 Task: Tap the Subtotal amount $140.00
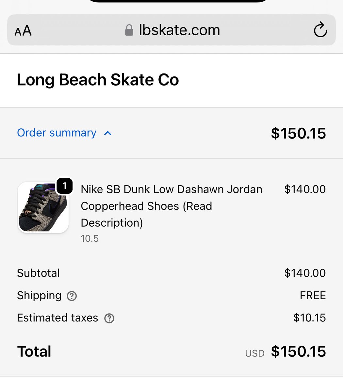pos(305,273)
